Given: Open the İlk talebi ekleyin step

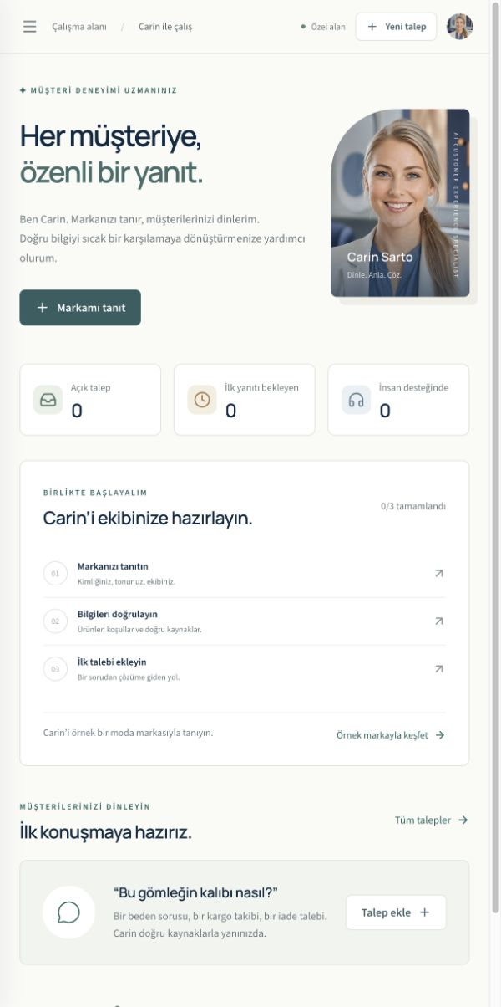Looking at the screenshot, I should pyautogui.click(x=245, y=669).
